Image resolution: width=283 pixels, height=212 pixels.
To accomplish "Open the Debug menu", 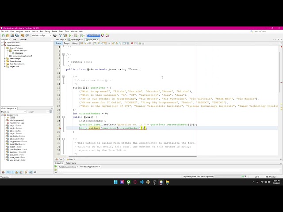I will click(x=47, y=31).
